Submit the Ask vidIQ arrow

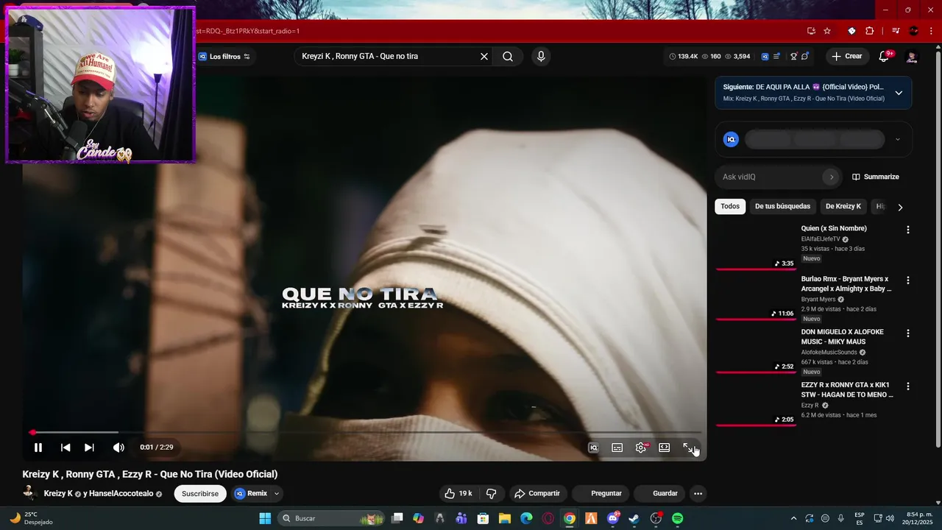click(x=832, y=177)
